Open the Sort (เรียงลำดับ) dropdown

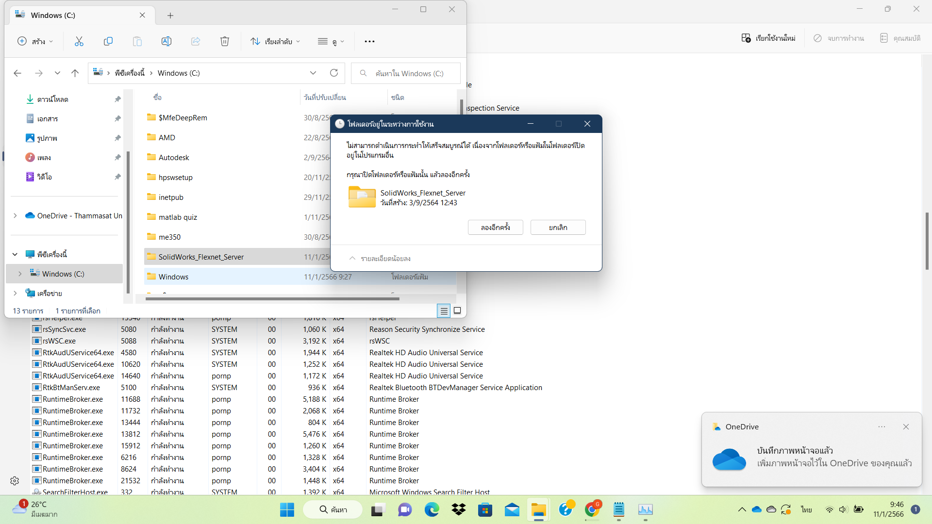click(x=275, y=41)
